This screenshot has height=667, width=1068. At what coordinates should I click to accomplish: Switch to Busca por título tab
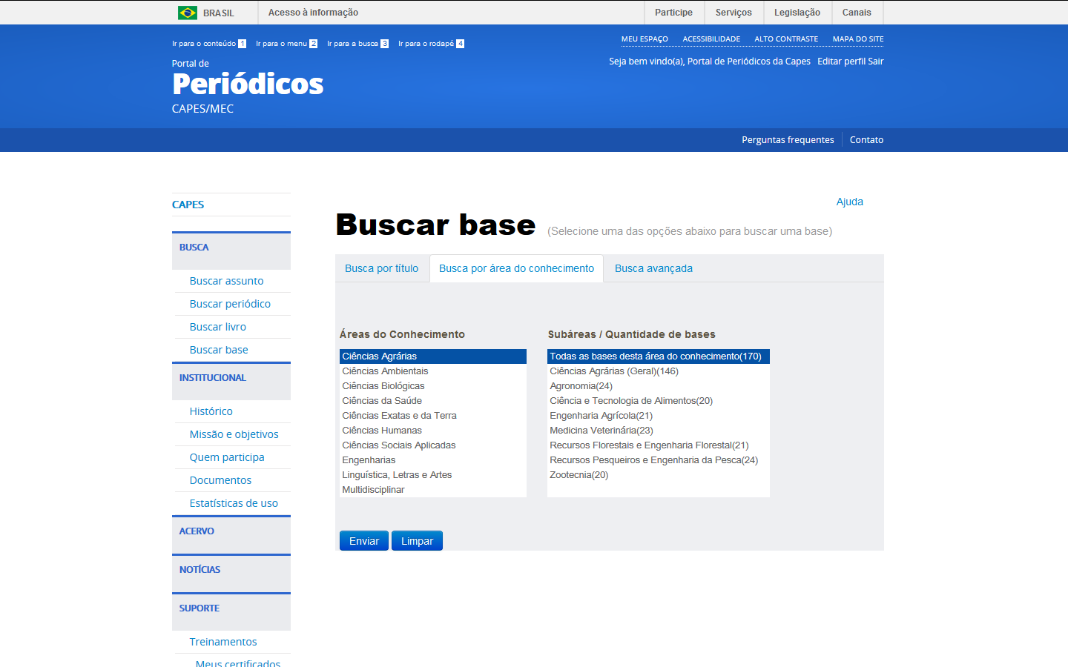coord(381,268)
